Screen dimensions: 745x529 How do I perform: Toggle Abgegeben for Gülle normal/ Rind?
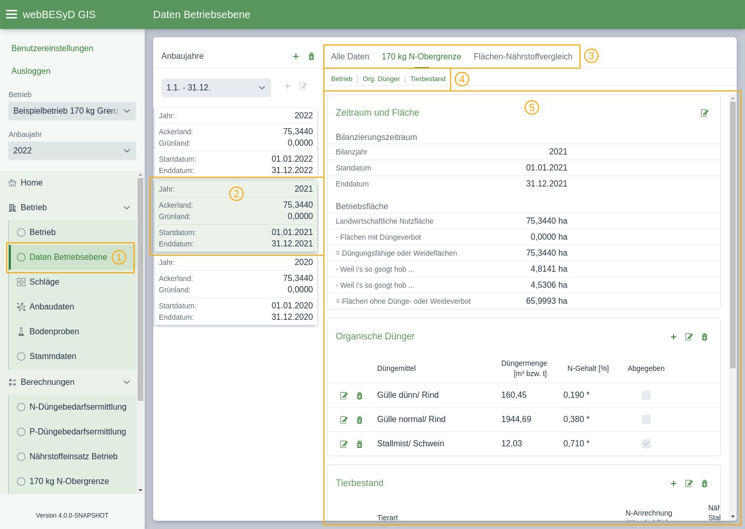click(x=646, y=419)
